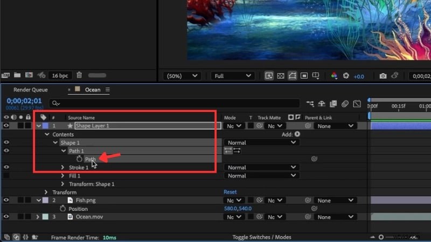
Task: Click the current time 0;00;02;01
Action: [24, 101]
